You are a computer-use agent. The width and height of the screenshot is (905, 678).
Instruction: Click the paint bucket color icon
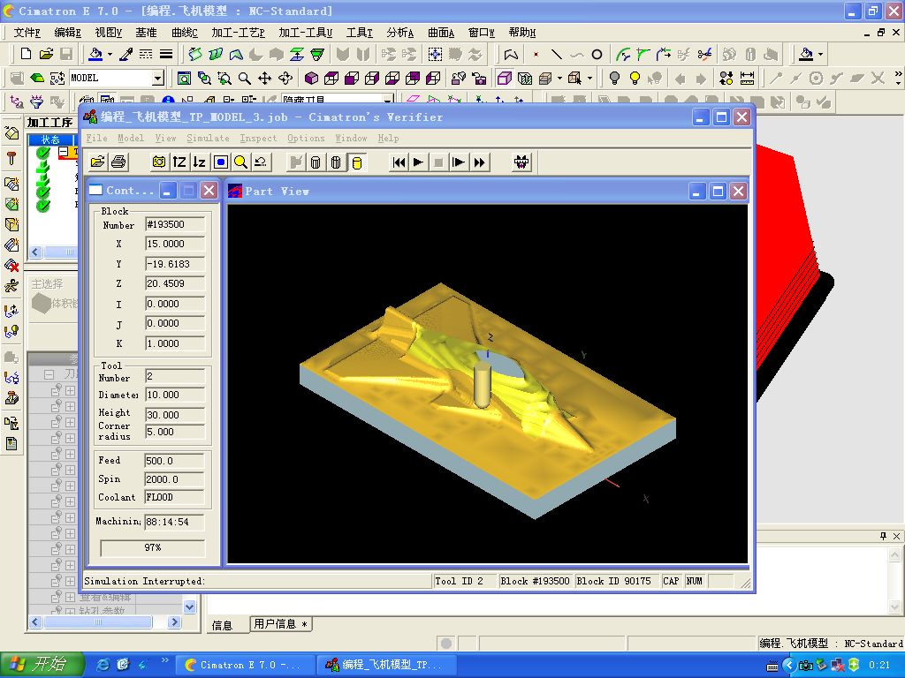click(95, 54)
